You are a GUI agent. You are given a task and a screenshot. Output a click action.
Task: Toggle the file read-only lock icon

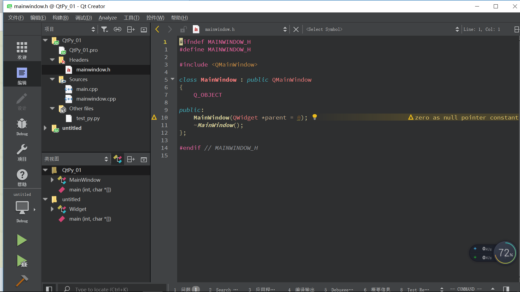tap(183, 29)
